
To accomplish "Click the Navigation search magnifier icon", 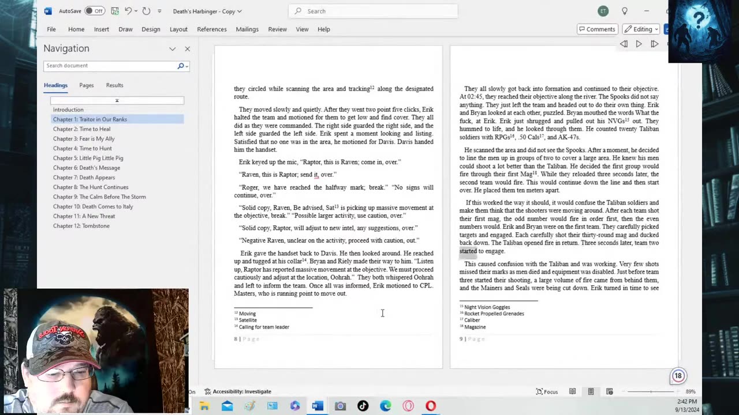I will [x=181, y=66].
